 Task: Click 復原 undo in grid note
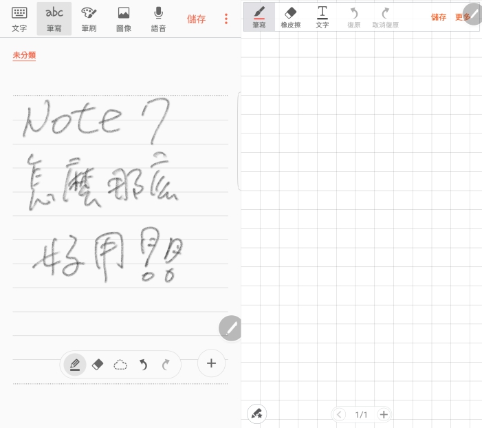click(354, 17)
